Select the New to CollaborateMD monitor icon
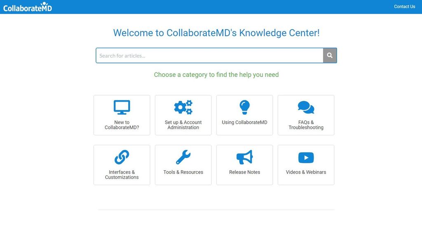The width and height of the screenshot is (422, 237). (x=122, y=107)
